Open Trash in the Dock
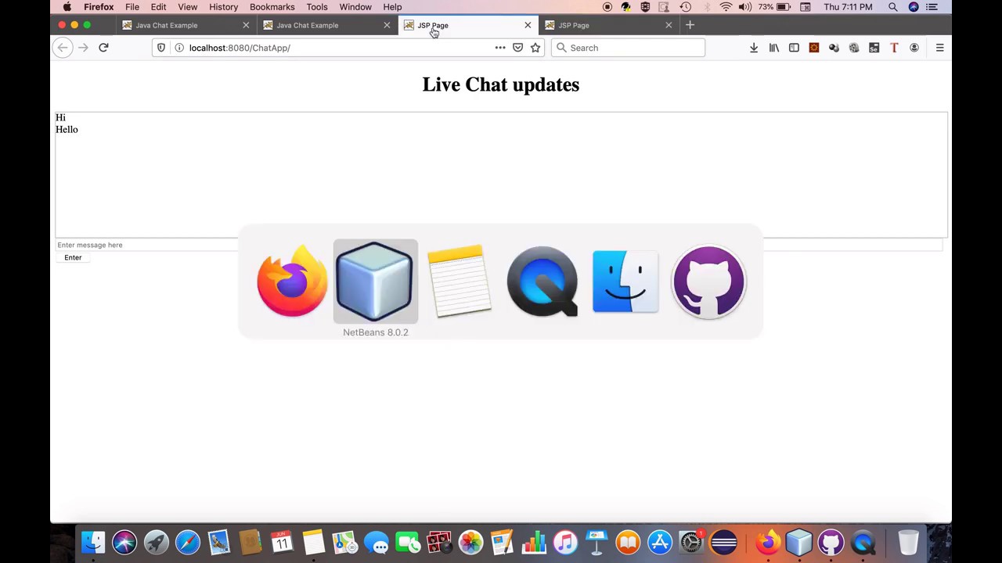The width and height of the screenshot is (1002, 563). (908, 542)
